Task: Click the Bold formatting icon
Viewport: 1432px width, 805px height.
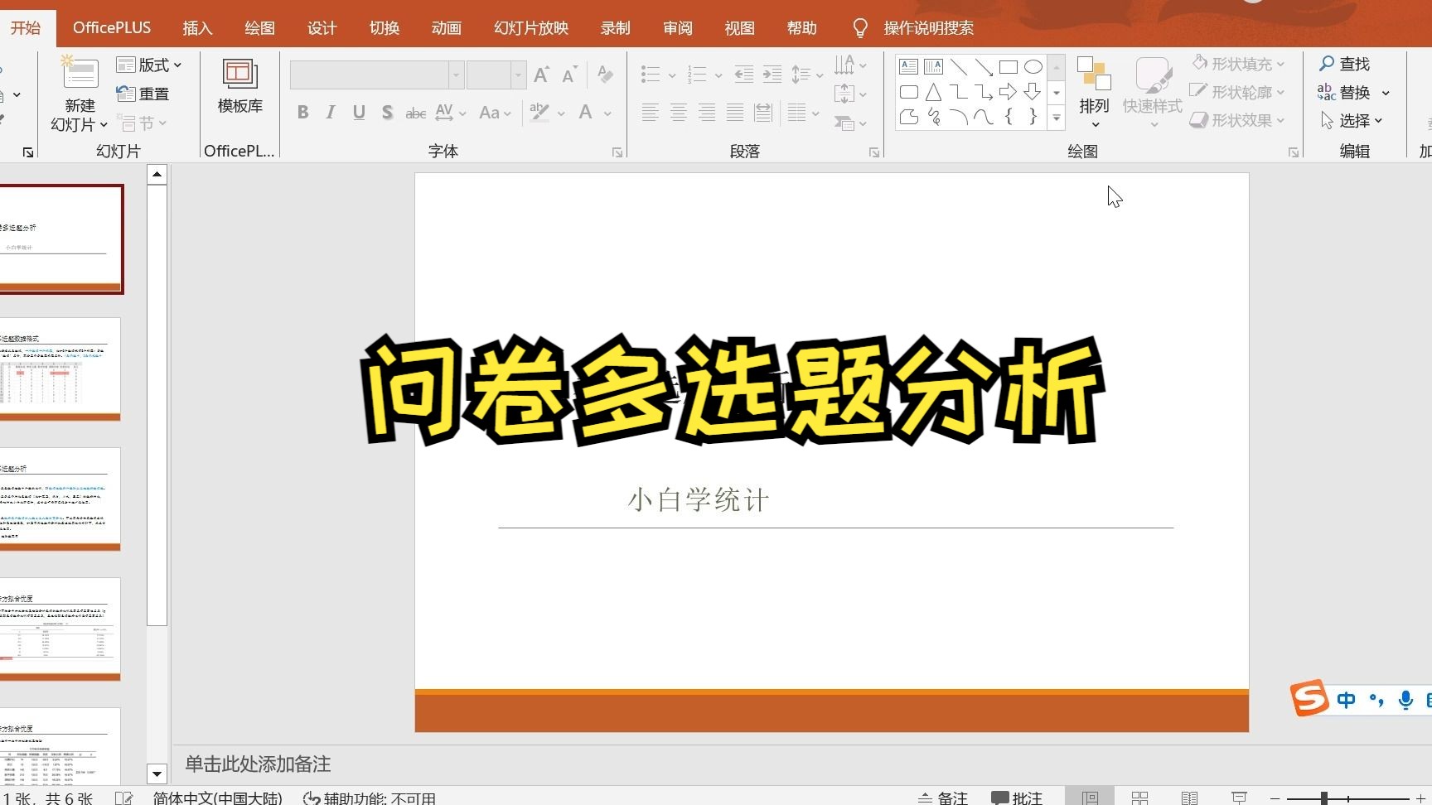Action: [x=303, y=113]
